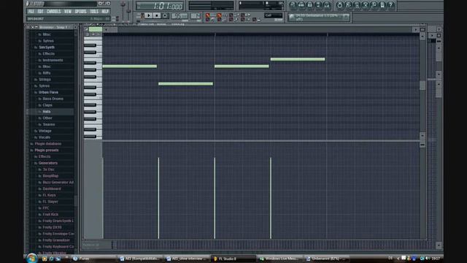The image size is (467, 263).
Task: Expand the Strings folder in browser
Action: coord(45,80)
